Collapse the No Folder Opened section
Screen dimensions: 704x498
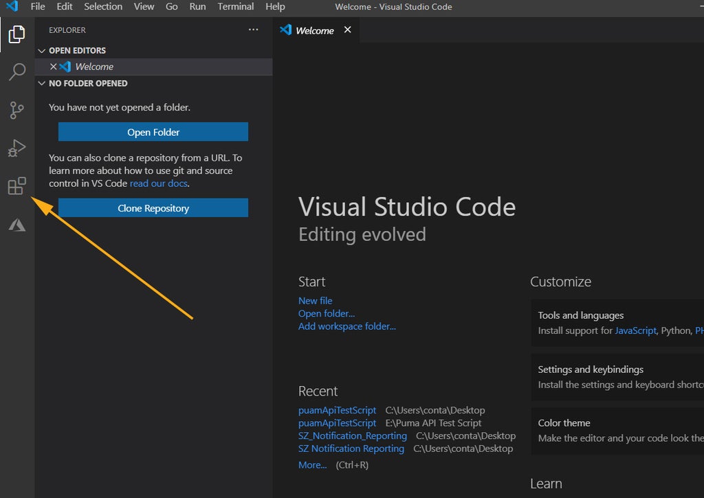pyautogui.click(x=42, y=83)
